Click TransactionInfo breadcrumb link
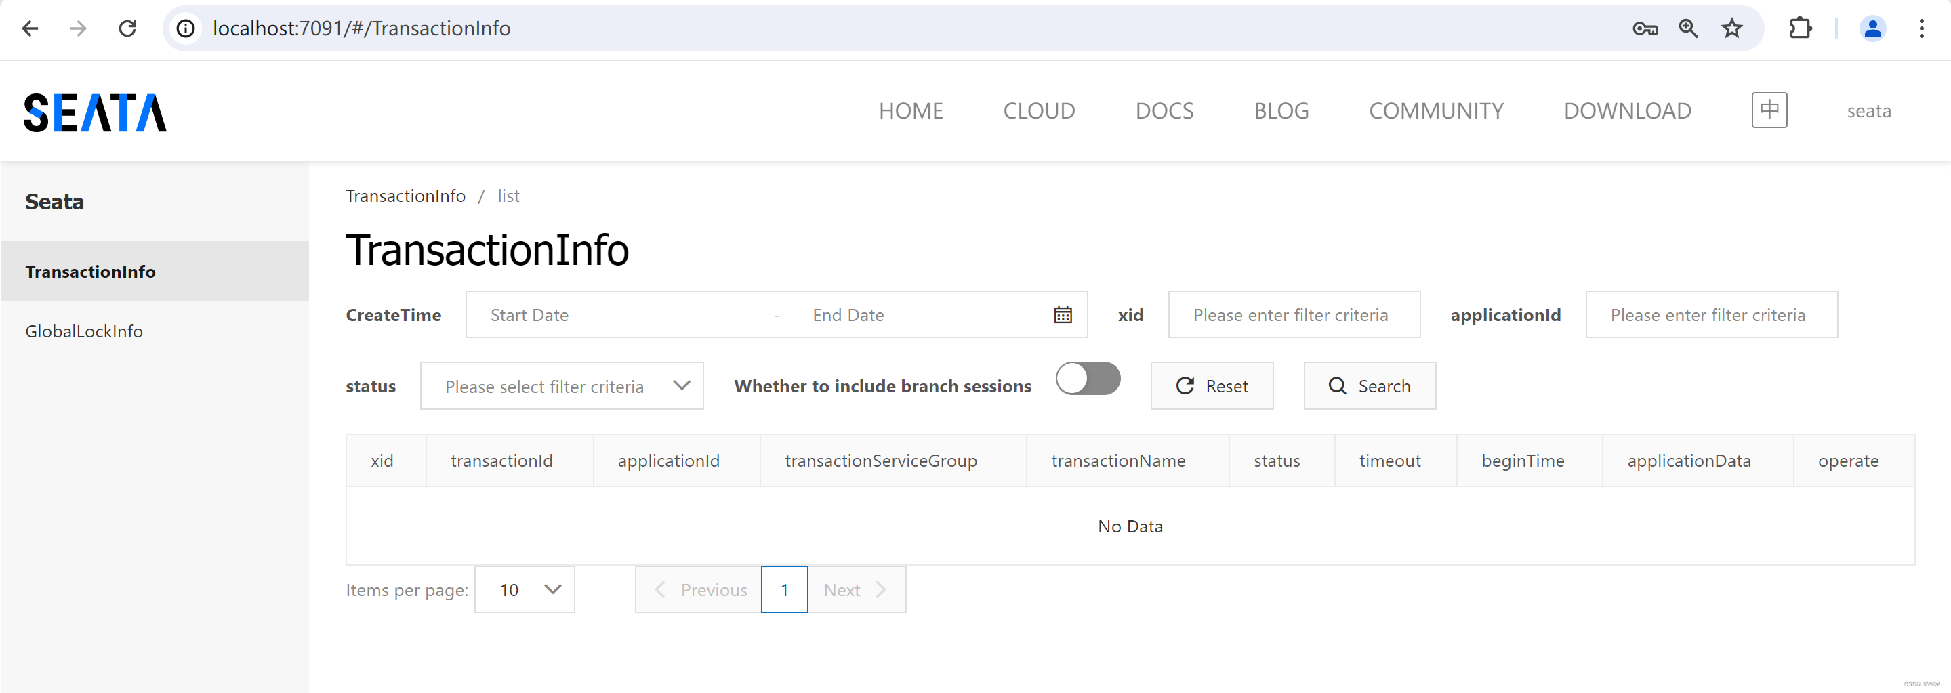This screenshot has height=693, width=1951. (x=405, y=196)
